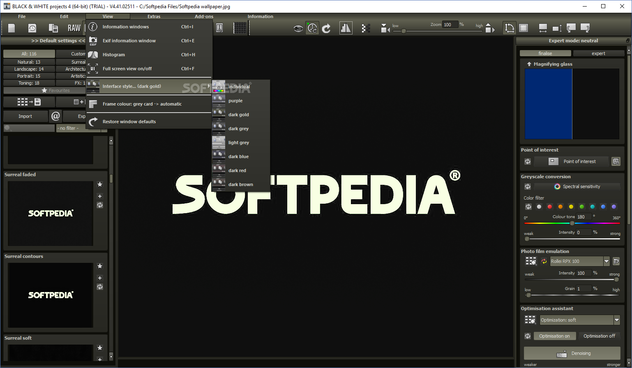
Task: Click the film strip inspection icon in toolbar
Action: (219, 28)
